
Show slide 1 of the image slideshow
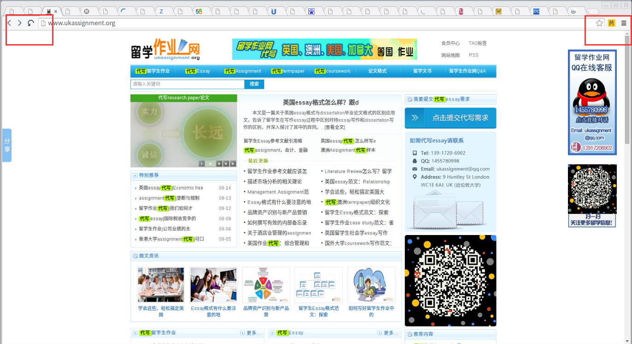202,164
